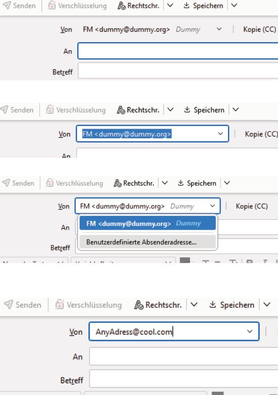This screenshot has height=395, width=278.
Task: Expand the chevron beside the highlighted FM sender address
Action: point(220,133)
